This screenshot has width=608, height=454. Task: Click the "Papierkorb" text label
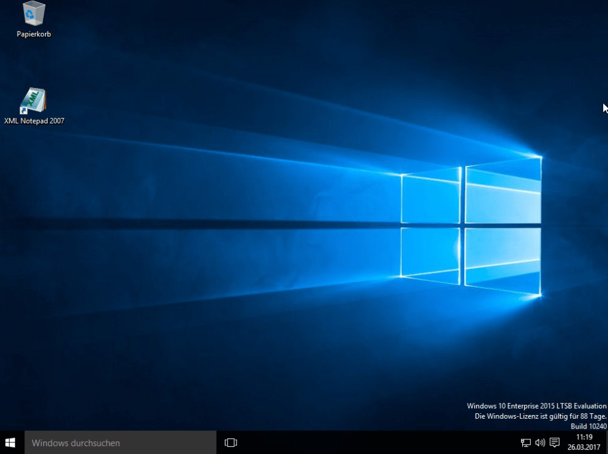tap(33, 35)
